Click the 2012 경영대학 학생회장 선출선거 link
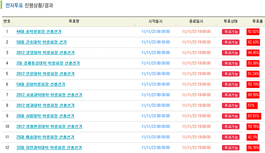Viewport: 265px width, 153px height. click(45, 53)
